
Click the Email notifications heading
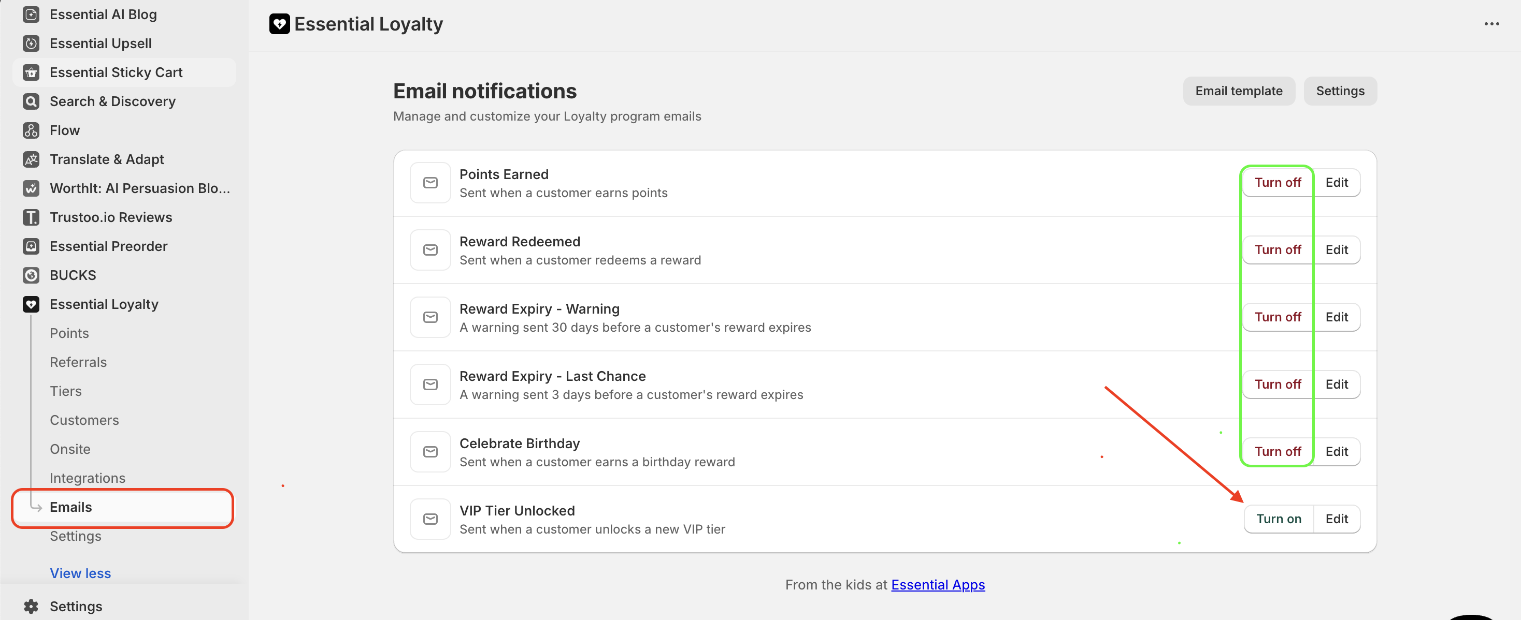click(484, 91)
